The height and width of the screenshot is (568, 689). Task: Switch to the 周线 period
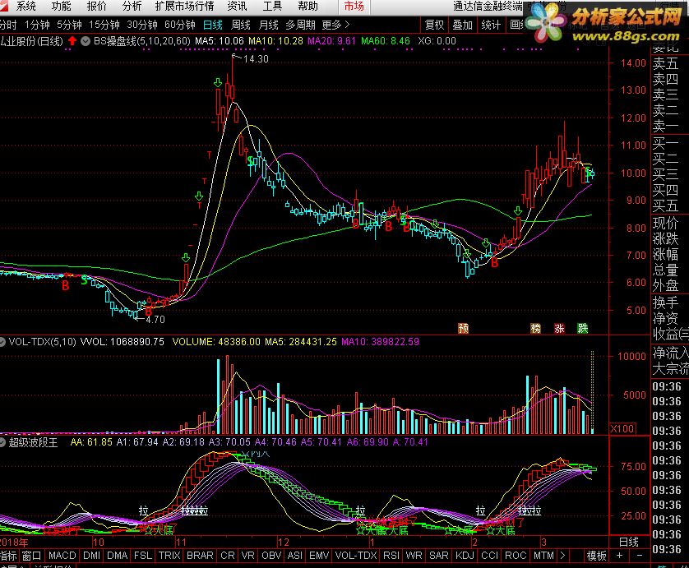[241, 25]
